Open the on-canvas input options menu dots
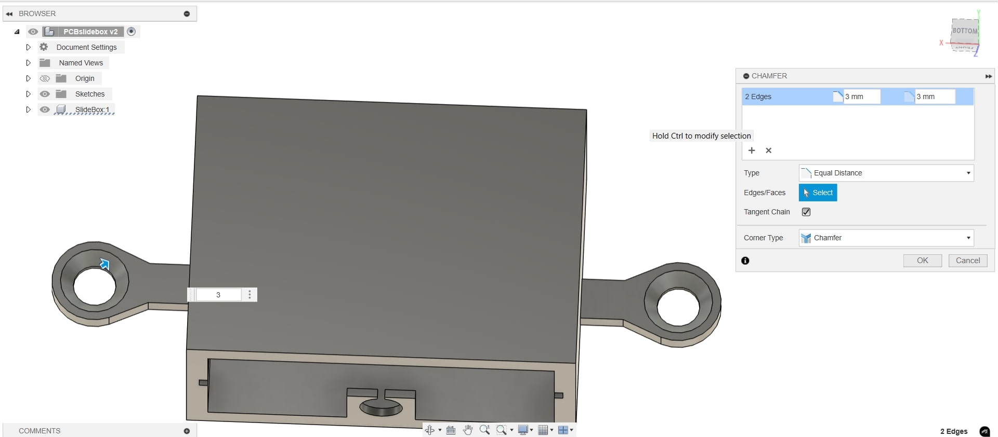998x437 pixels. (x=250, y=295)
